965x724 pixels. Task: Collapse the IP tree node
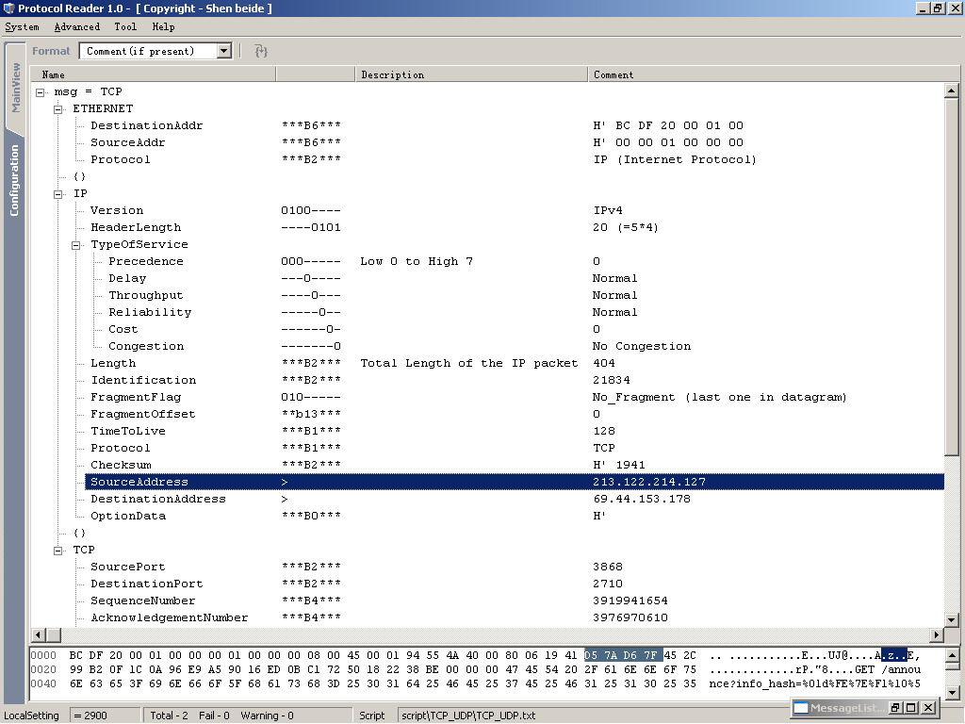pyautogui.click(x=58, y=194)
